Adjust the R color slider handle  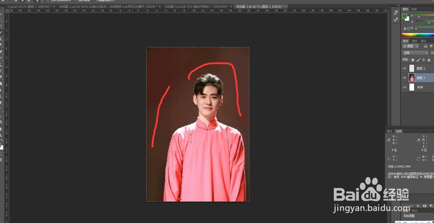point(419,17)
